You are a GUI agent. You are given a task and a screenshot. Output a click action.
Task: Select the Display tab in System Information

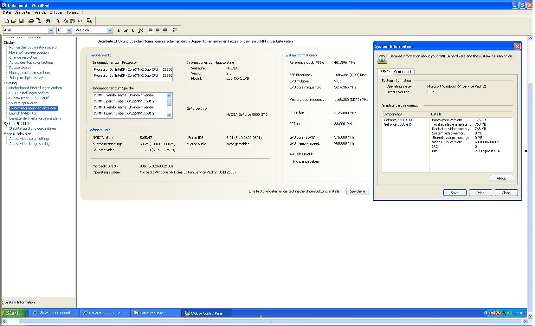385,71
